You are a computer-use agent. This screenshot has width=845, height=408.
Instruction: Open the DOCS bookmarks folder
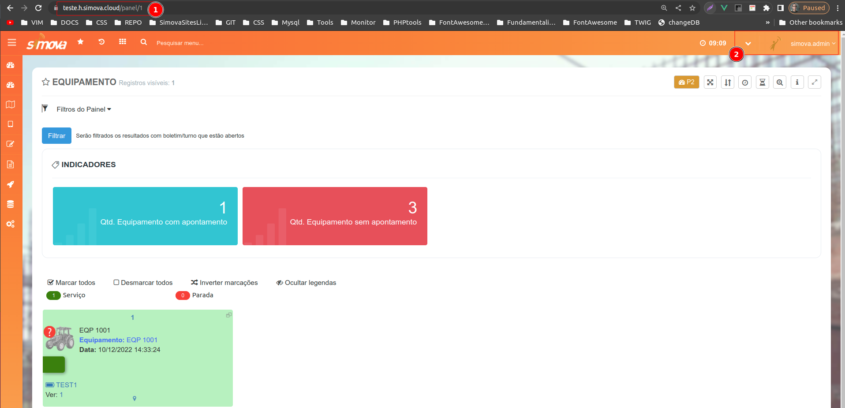click(x=65, y=22)
